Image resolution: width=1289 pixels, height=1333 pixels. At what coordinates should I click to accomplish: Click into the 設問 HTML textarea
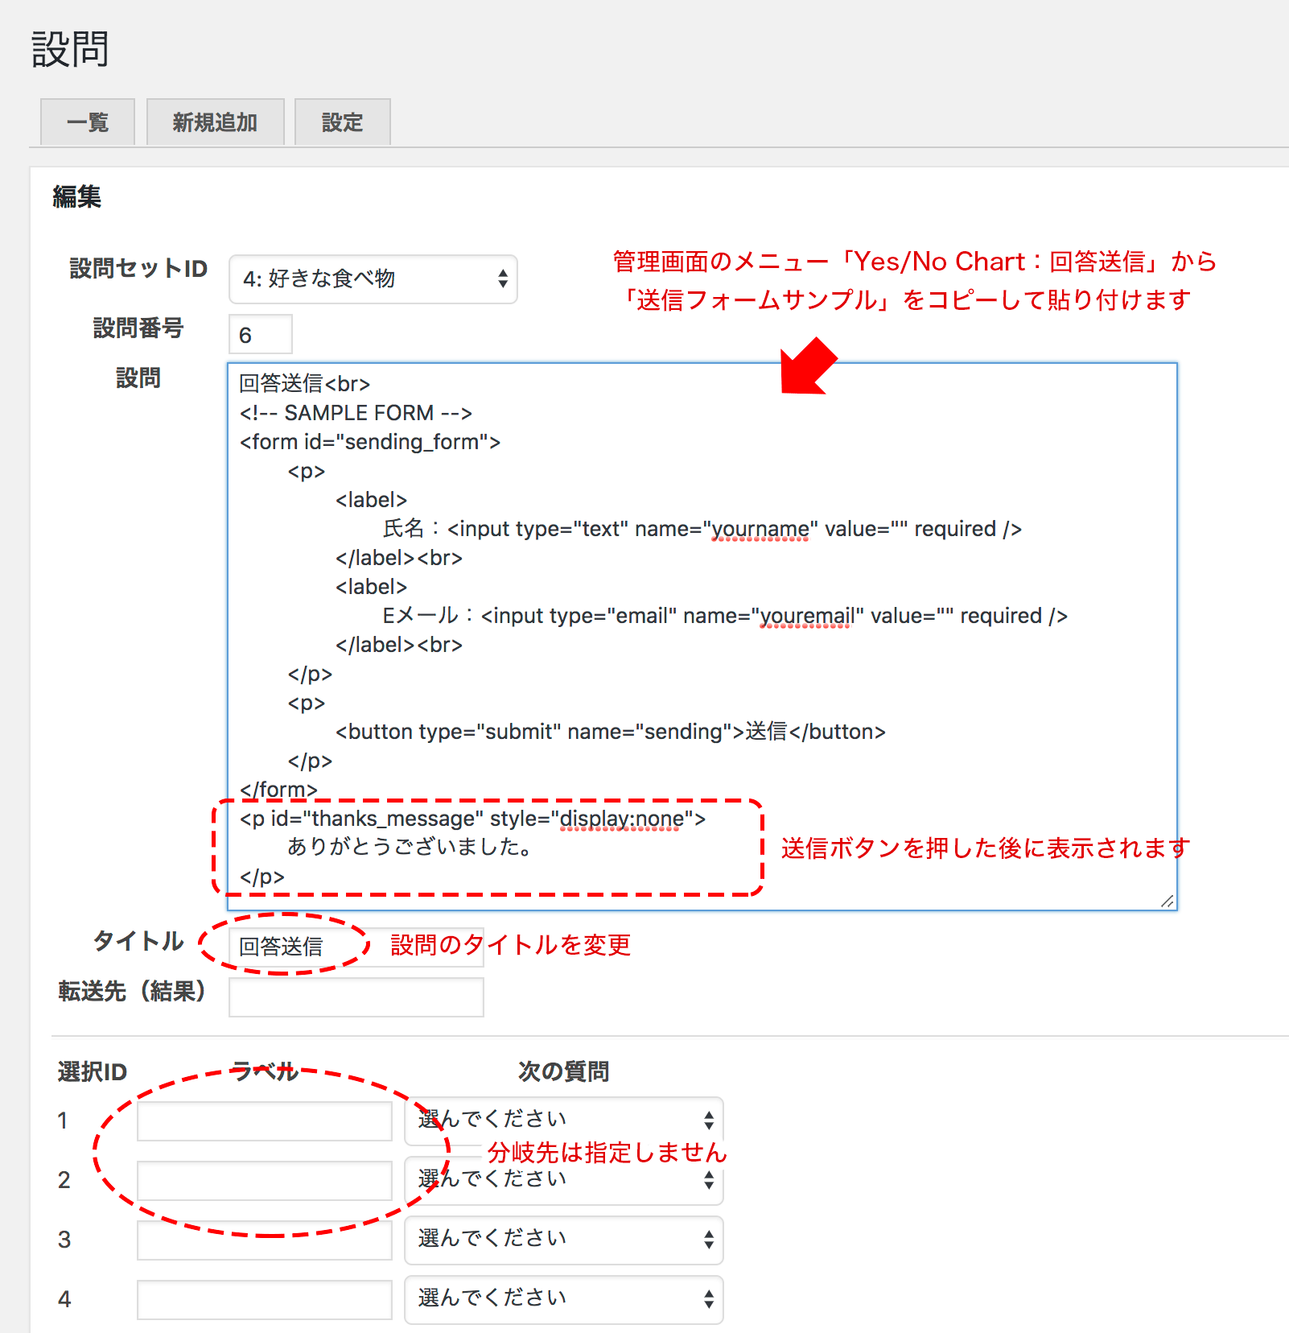coord(702,636)
